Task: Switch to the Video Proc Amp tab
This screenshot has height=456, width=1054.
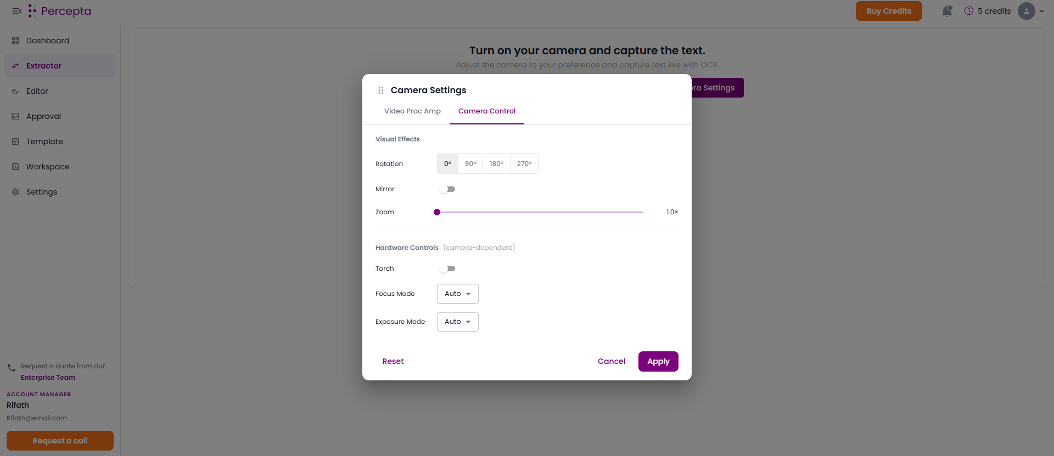Action: coord(412,111)
